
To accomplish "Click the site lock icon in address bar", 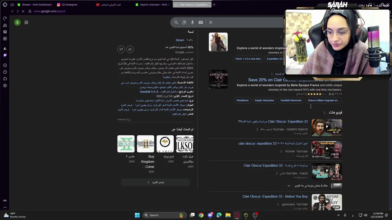I will coord(30,11).
